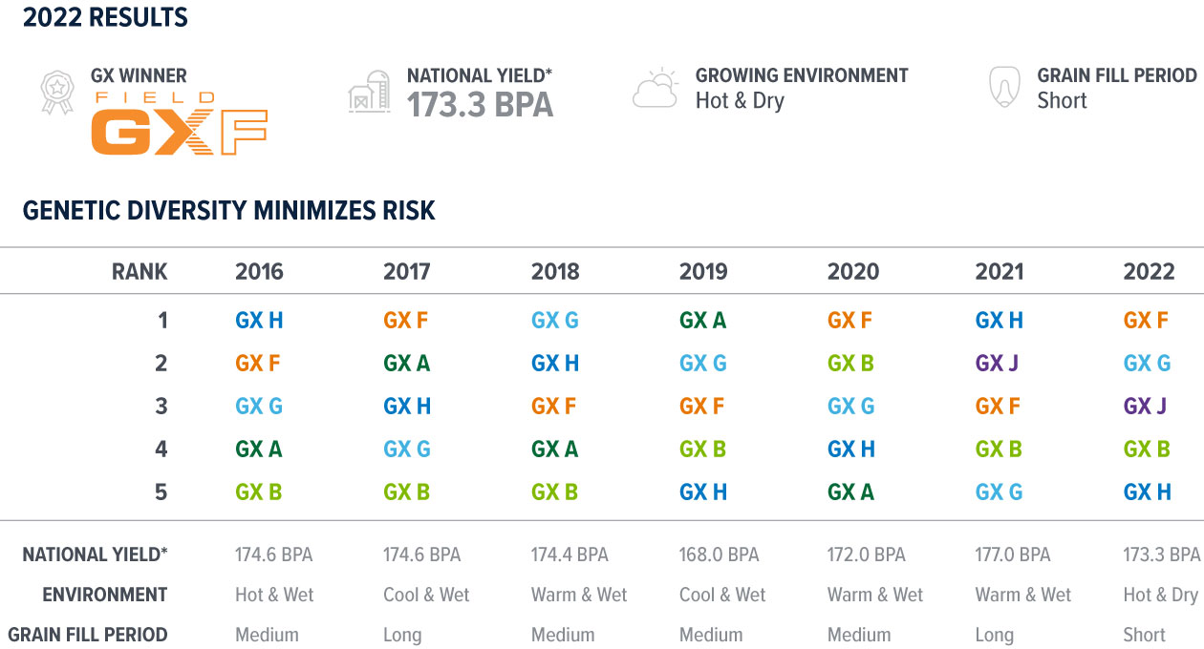This screenshot has height=649, width=1204.
Task: Click GX A ranked first in 2019
Action: [x=702, y=321]
